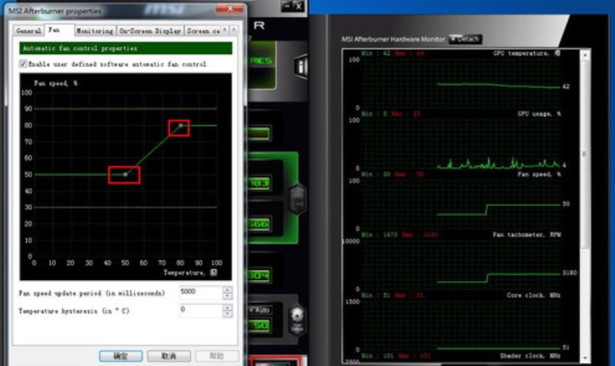Click the Automatic fan control properties header
615x366 pixels.
(126, 48)
